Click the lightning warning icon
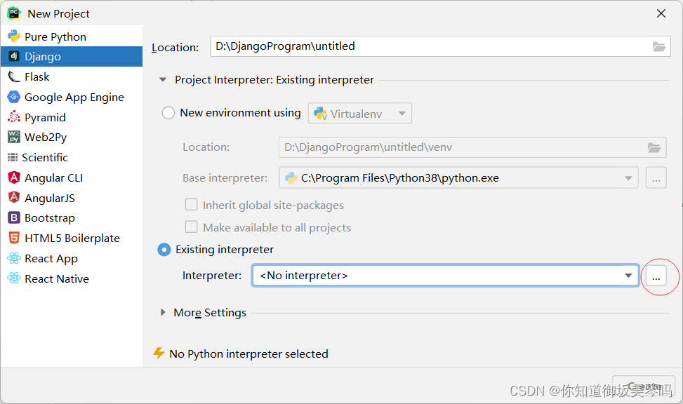Viewport: 683px width, 404px height. tap(159, 353)
